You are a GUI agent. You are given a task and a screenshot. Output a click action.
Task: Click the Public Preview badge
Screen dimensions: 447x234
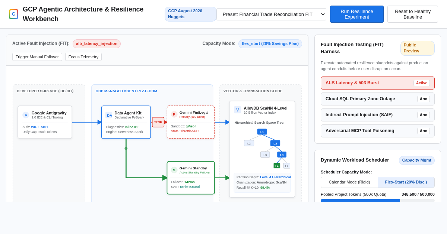click(x=418, y=48)
